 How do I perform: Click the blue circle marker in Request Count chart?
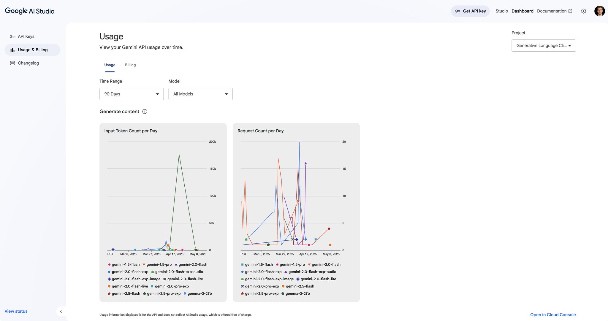tap(305, 239)
